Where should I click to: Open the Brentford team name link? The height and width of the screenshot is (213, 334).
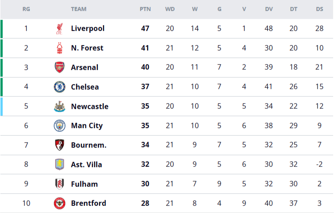pos(89,203)
